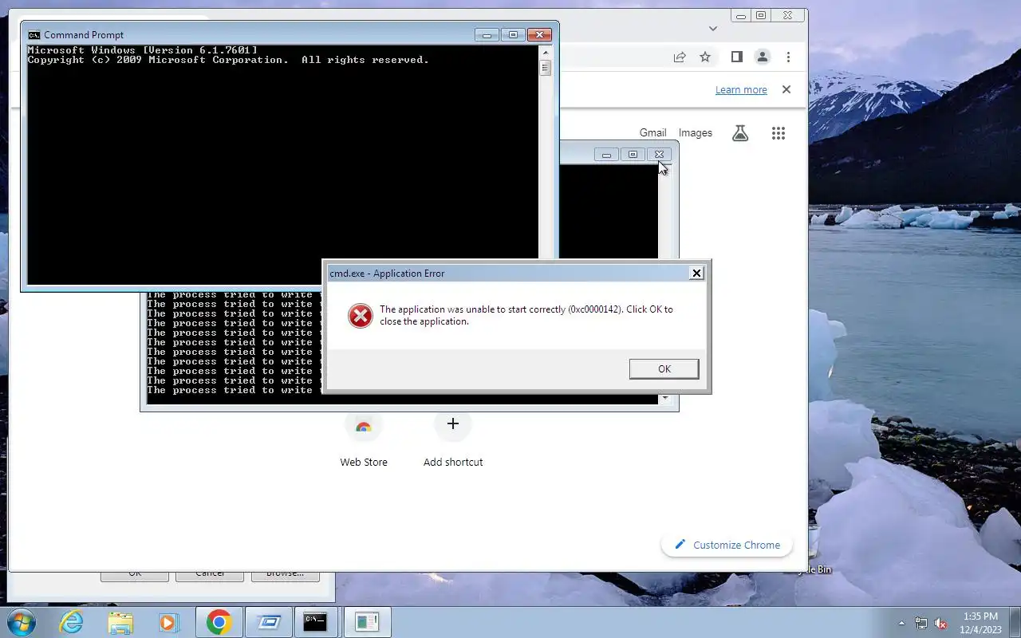Click Chrome's share this page icon
Screen dimensions: 1021x638
click(680, 57)
